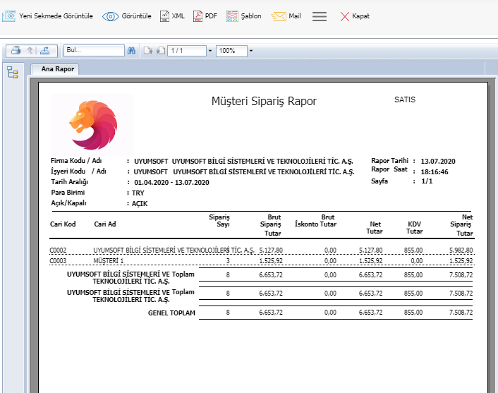The image size is (498, 393).
Task: Click the binoculars find text icon
Action: tap(131, 51)
